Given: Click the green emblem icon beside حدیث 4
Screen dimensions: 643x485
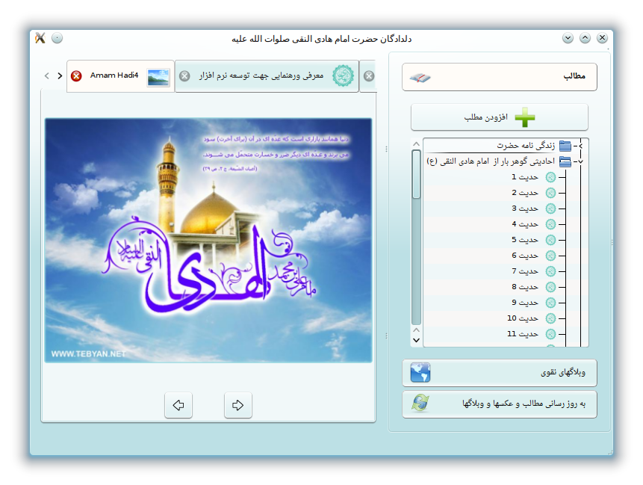Looking at the screenshot, I should [x=550, y=224].
